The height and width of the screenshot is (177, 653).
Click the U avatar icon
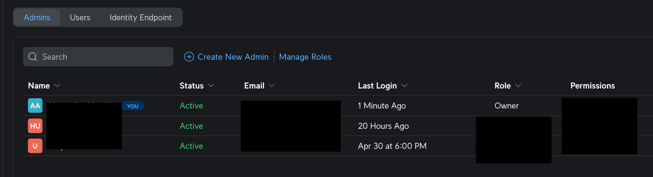35,146
